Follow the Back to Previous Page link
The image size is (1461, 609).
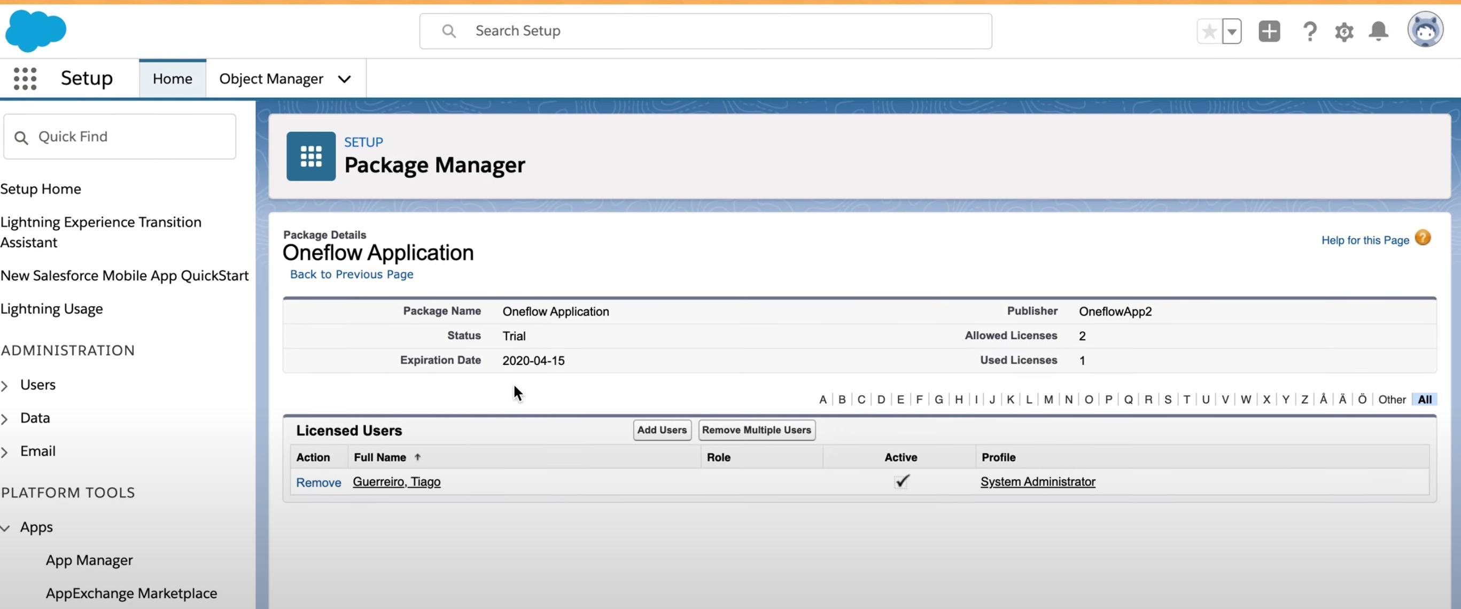click(351, 275)
